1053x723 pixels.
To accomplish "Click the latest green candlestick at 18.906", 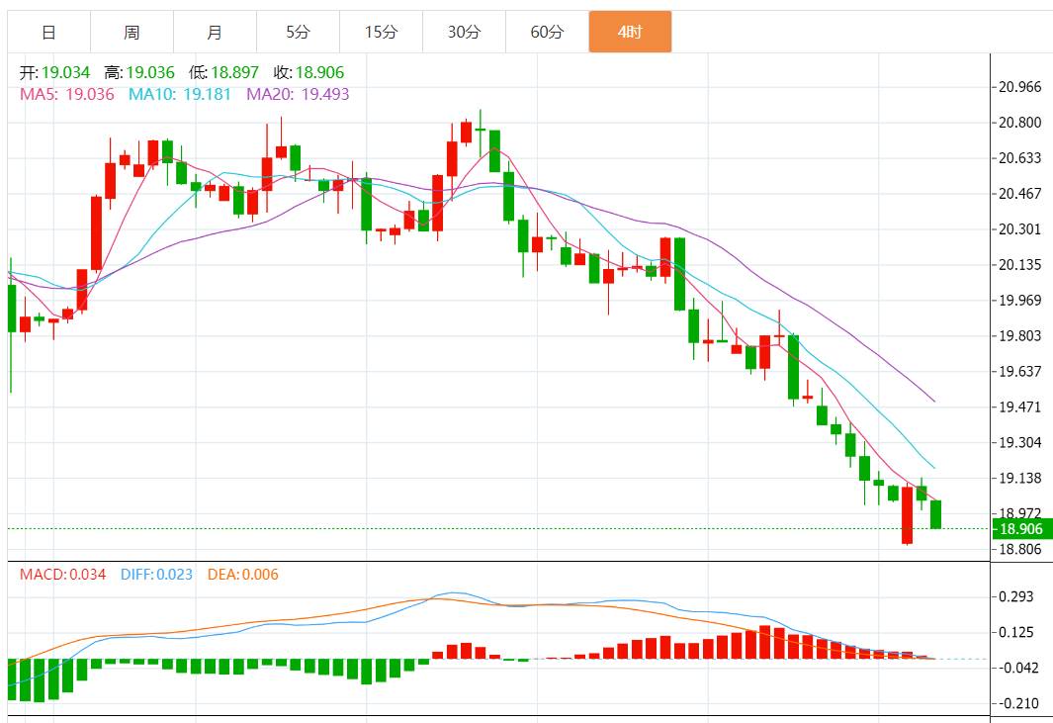I will coord(935,514).
